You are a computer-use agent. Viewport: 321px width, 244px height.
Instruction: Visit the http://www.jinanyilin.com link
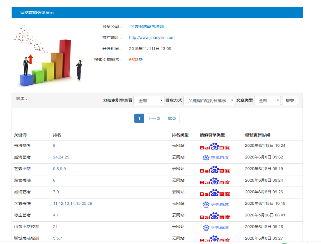pyautogui.click(x=152, y=38)
